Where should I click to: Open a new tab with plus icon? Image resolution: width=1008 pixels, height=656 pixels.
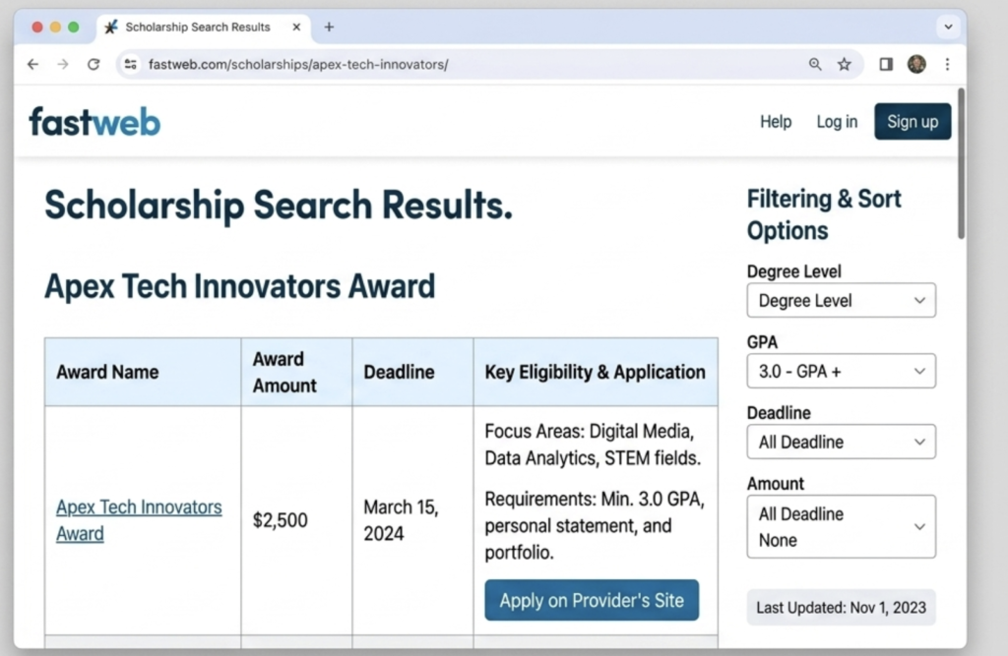329,27
